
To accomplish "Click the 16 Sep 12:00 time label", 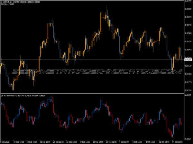I will click(x=45, y=142).
